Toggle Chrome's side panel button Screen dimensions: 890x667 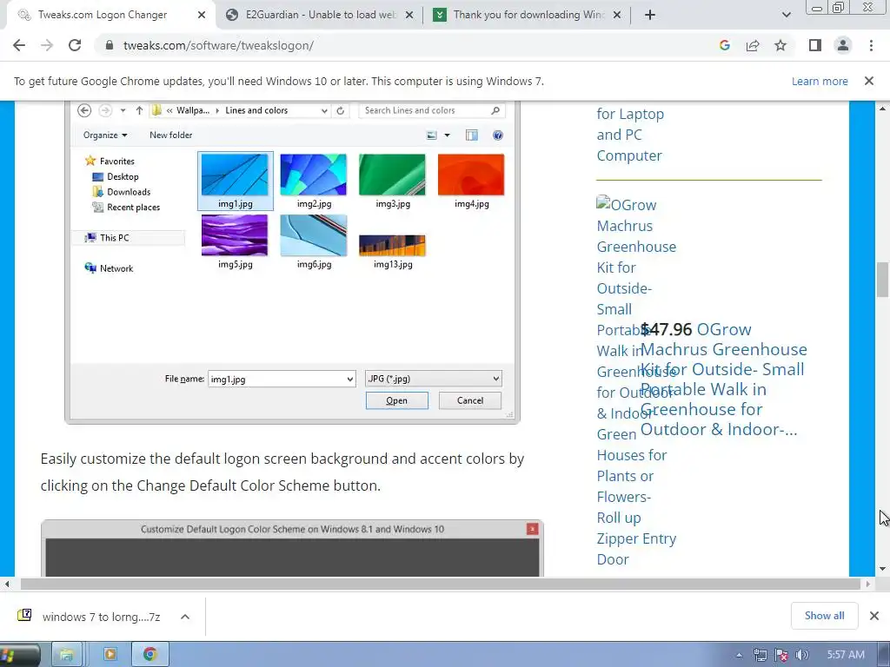(x=815, y=45)
